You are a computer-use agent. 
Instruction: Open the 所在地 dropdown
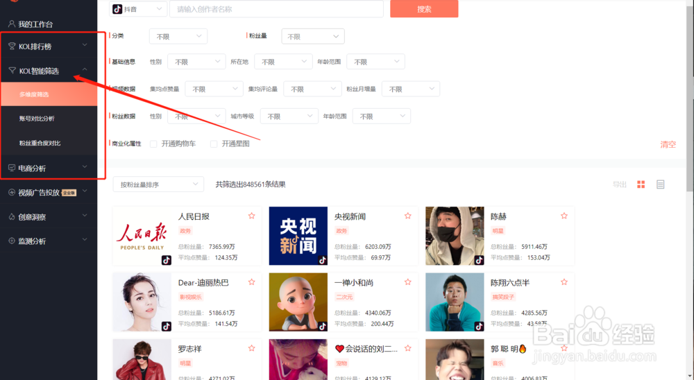283,62
